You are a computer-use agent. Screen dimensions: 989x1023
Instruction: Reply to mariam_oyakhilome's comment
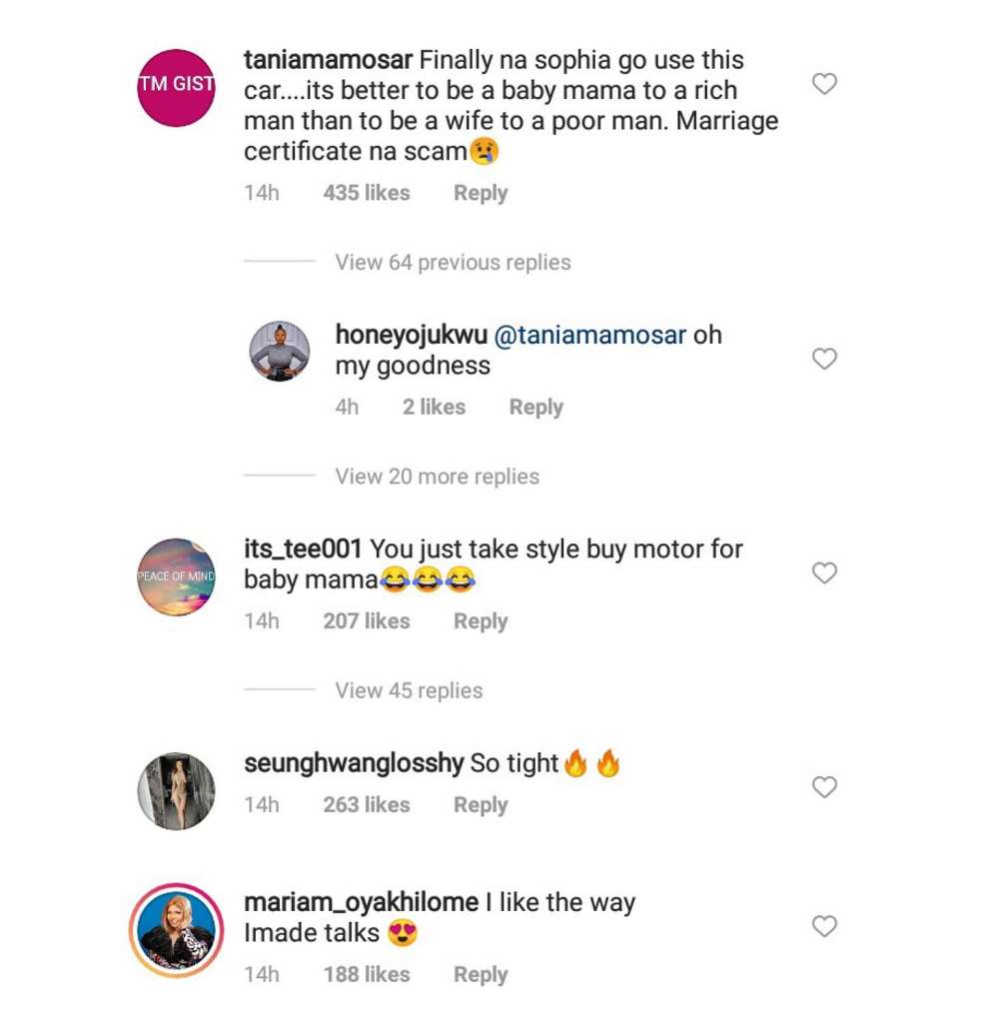pos(481,974)
